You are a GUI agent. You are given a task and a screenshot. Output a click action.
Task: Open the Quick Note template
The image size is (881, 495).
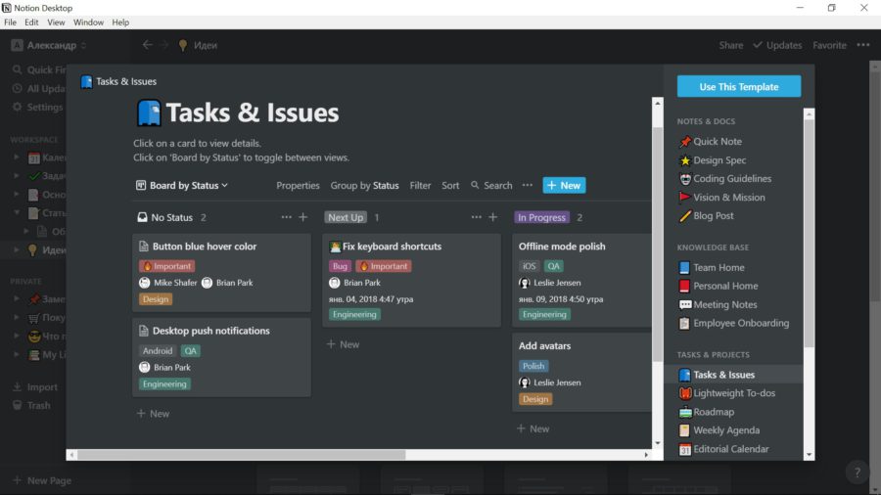click(x=711, y=142)
